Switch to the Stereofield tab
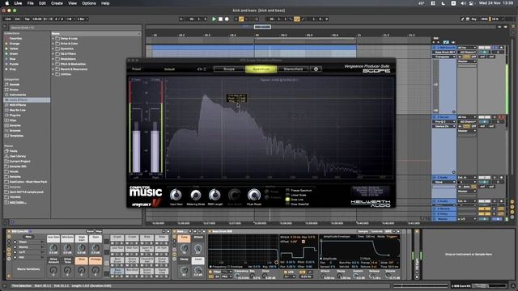Viewport: 518px width, 291px height. coord(293,69)
